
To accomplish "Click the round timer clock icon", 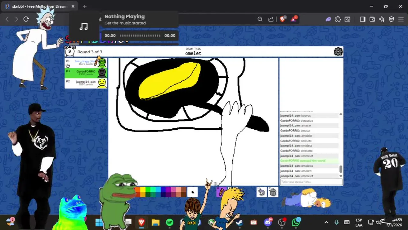I will [x=70, y=51].
